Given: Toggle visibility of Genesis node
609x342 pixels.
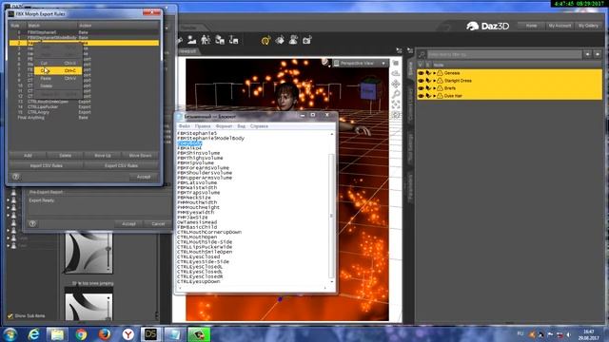Looking at the screenshot, I should pos(421,73).
